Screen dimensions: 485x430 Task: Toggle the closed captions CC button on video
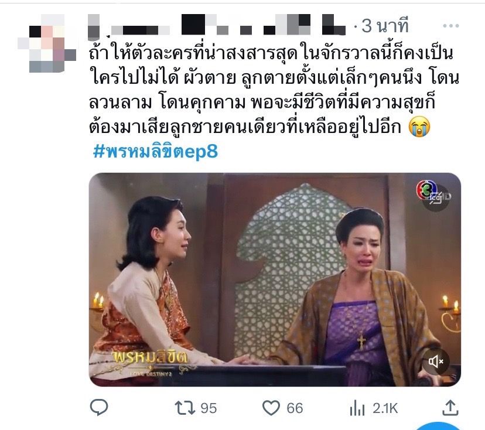coord(436,198)
